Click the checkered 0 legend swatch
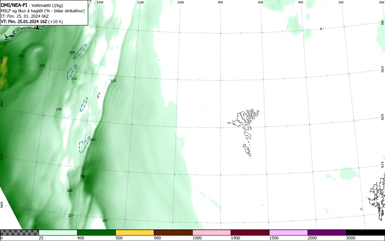385x241 pixels. [19, 233]
